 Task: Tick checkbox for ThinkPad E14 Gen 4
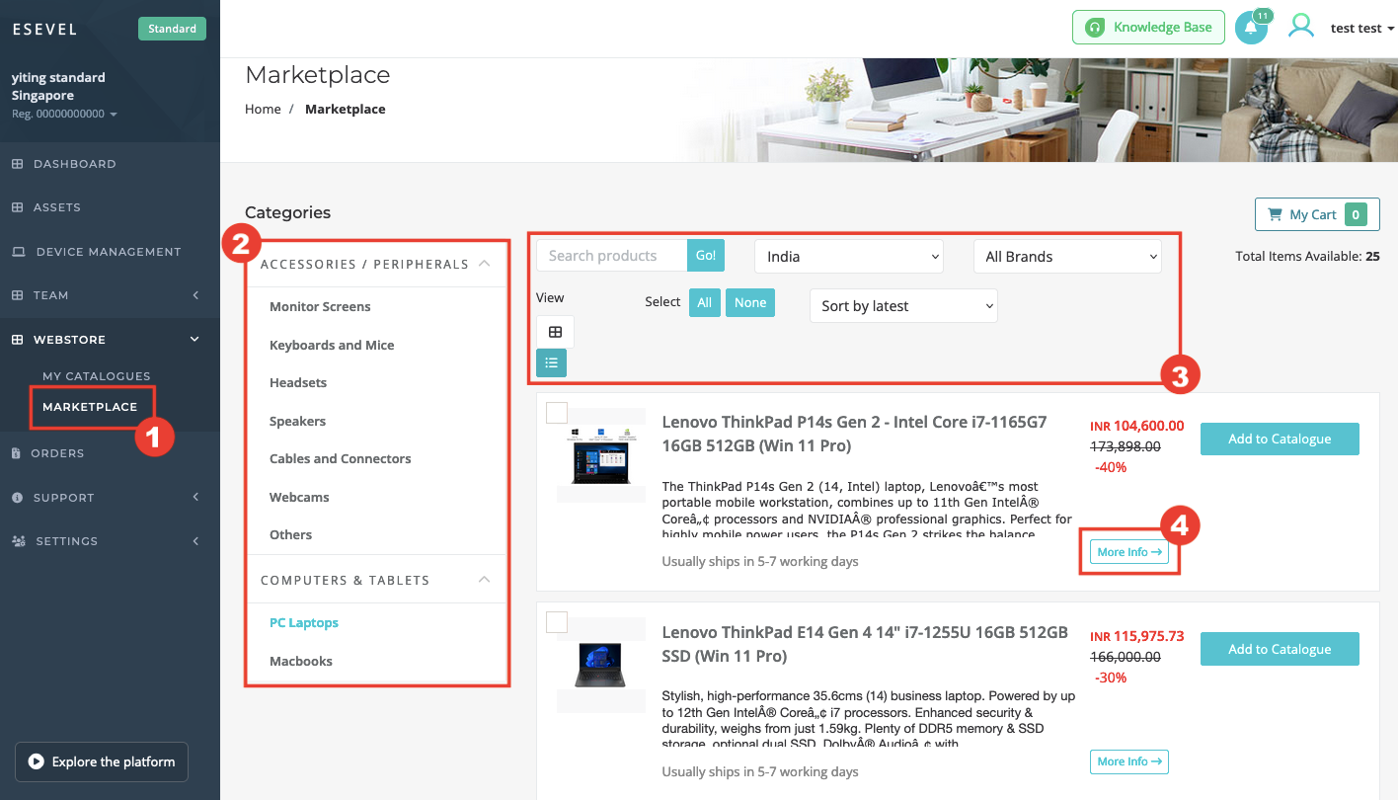[557, 622]
